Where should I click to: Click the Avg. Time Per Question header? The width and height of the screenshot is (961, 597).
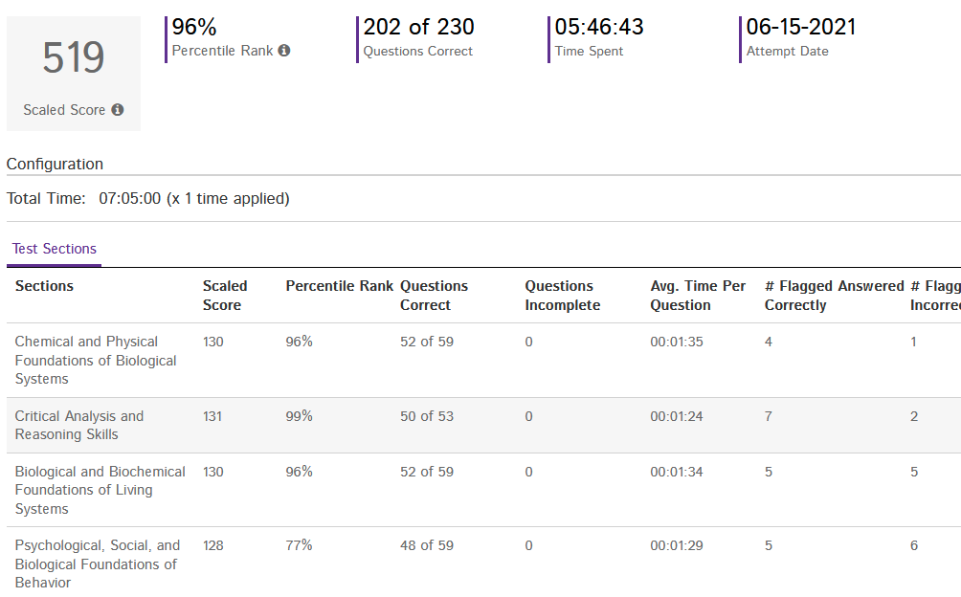tap(698, 295)
